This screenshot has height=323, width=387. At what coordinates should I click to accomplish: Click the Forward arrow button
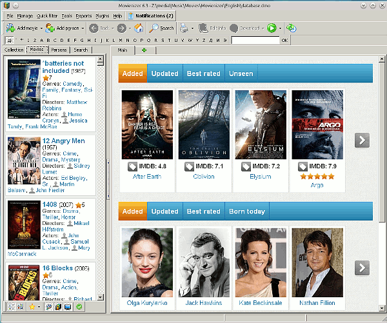click(x=122, y=28)
